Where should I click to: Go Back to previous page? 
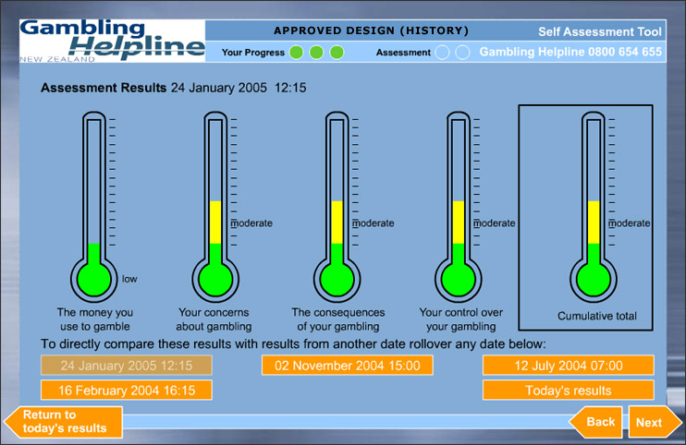(x=594, y=422)
